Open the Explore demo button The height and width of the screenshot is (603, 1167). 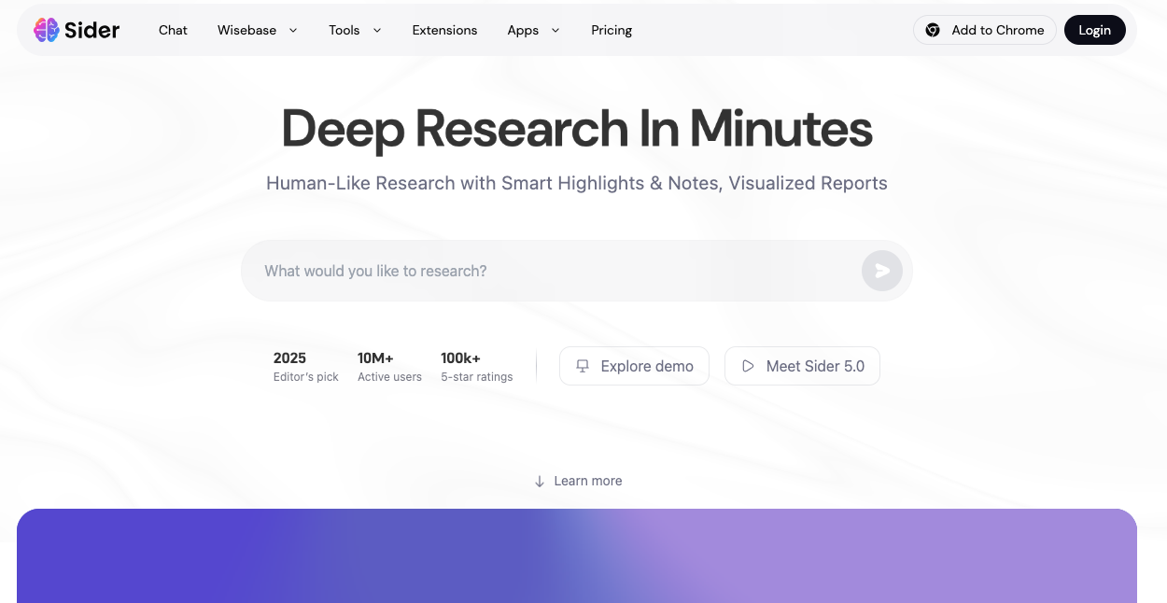pos(634,366)
